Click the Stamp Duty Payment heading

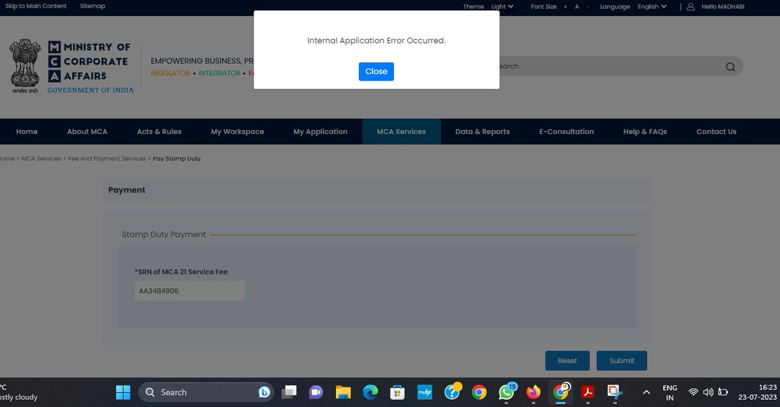click(164, 235)
